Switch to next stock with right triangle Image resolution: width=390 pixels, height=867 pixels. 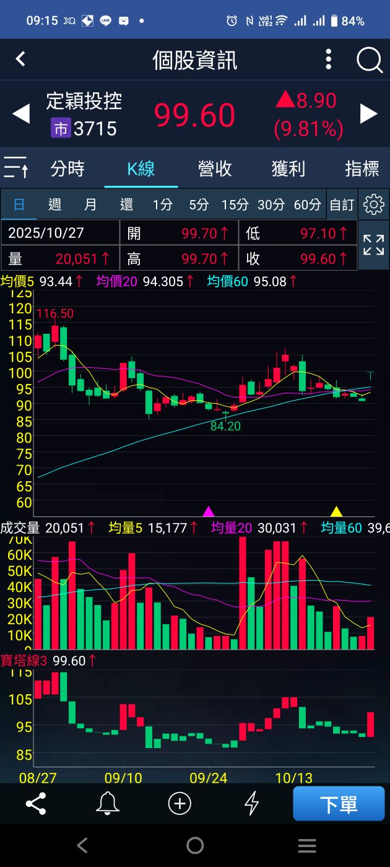tap(369, 113)
